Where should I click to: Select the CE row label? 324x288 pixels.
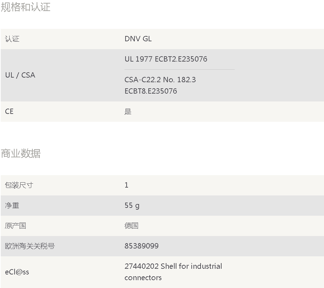pos(9,111)
